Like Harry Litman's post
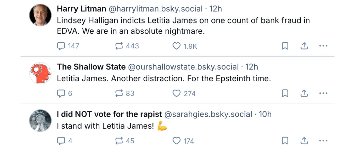 click(177, 46)
